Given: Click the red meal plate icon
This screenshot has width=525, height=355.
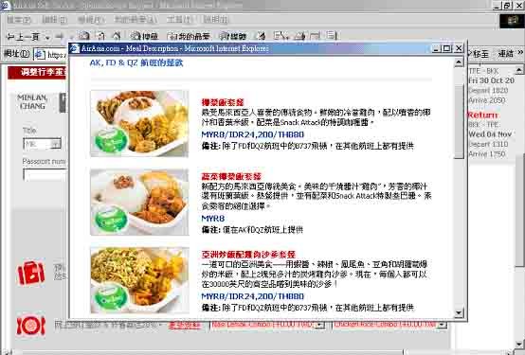Looking at the screenshot, I should click(31, 326).
